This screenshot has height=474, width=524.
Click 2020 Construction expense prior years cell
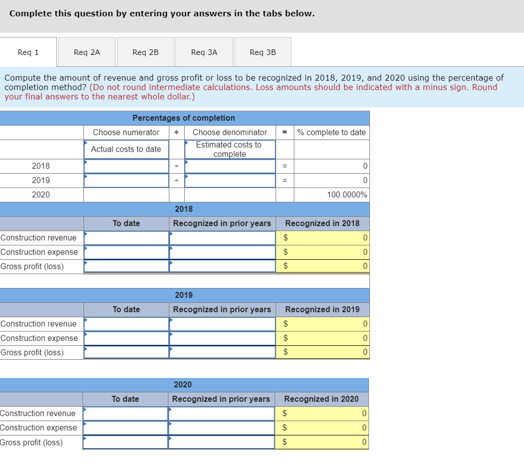click(x=221, y=428)
